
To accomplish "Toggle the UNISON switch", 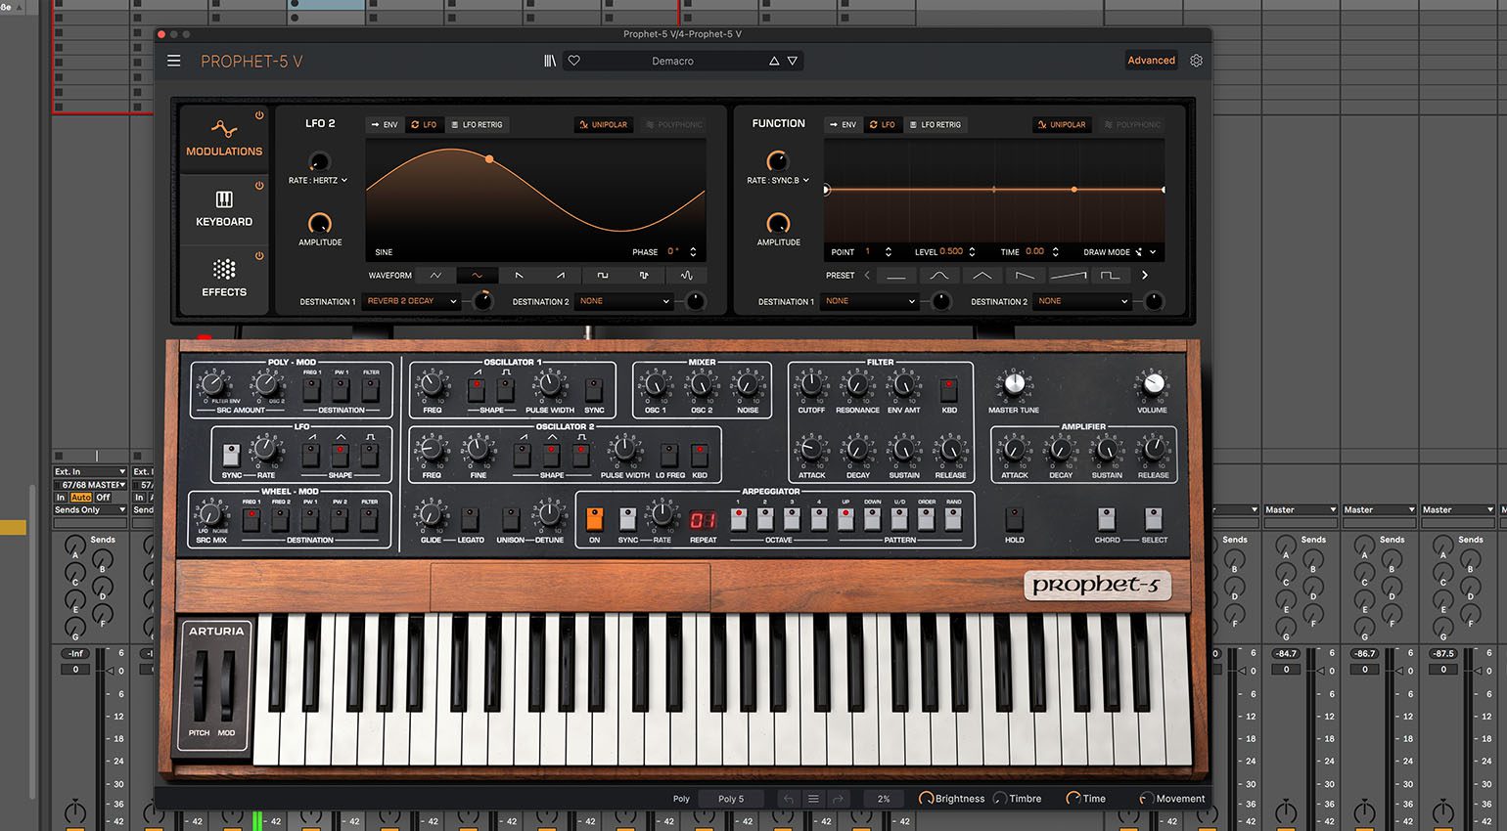I will point(510,519).
